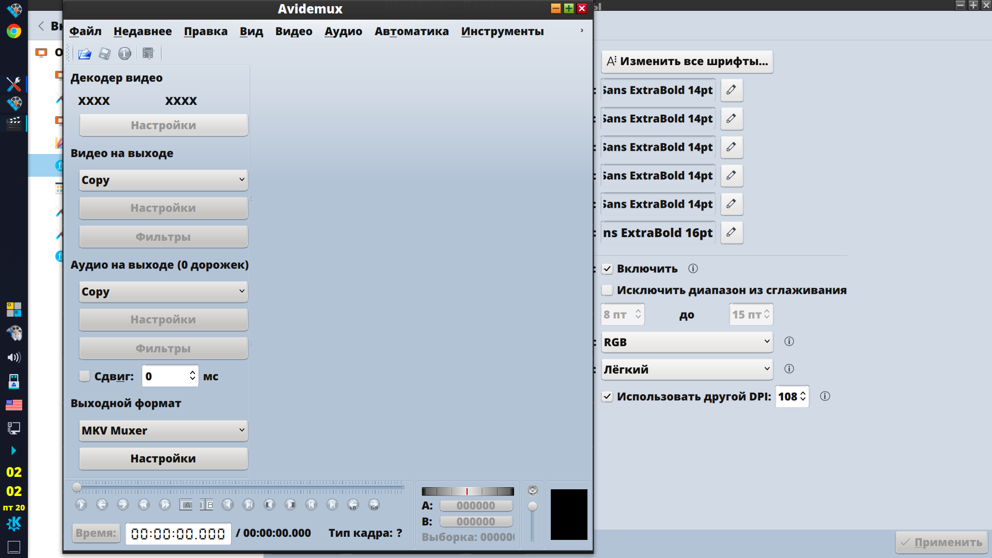Expand the RGB sub-pixel rendering dropdown
The height and width of the screenshot is (558, 992).
687,342
